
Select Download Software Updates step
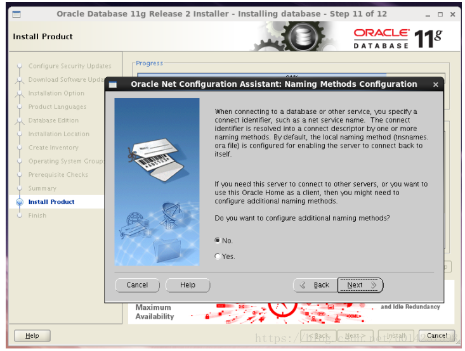point(66,79)
